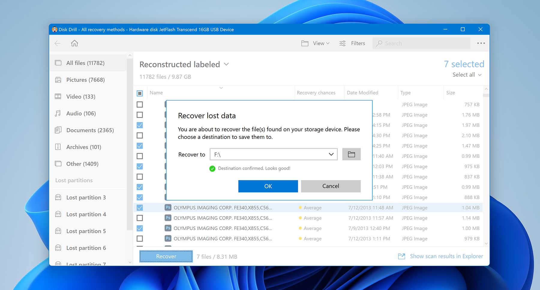
Task: Click the Ps icon of the 979 KB file
Action: click(168, 238)
